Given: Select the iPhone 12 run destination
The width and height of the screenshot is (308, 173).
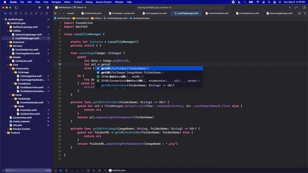Looking at the screenshot, I should point(80,8).
